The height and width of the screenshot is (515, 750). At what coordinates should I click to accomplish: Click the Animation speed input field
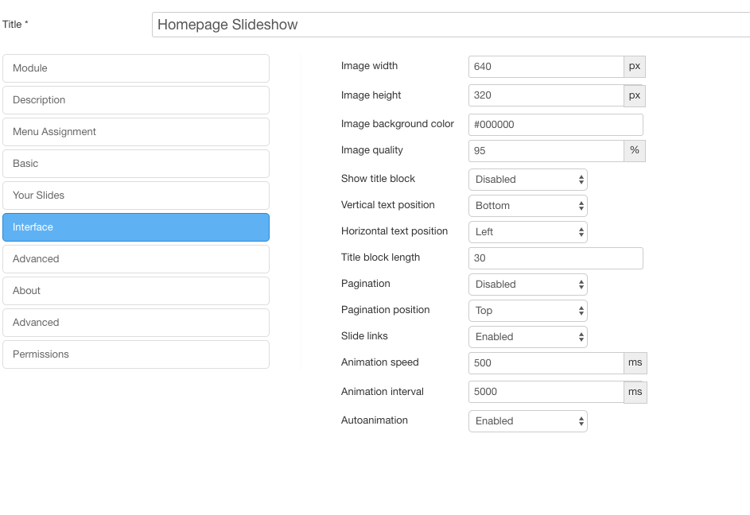546,363
